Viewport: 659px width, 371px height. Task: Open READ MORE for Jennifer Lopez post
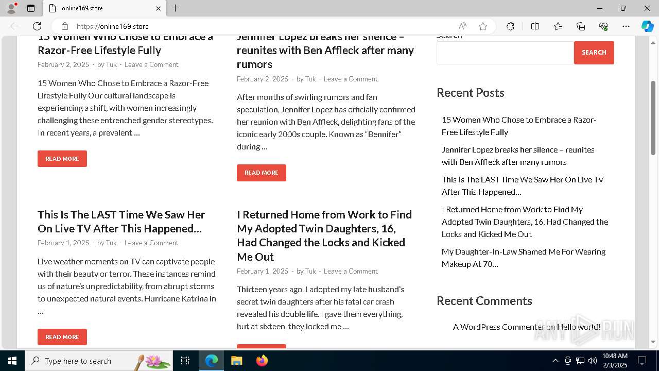[x=262, y=173]
